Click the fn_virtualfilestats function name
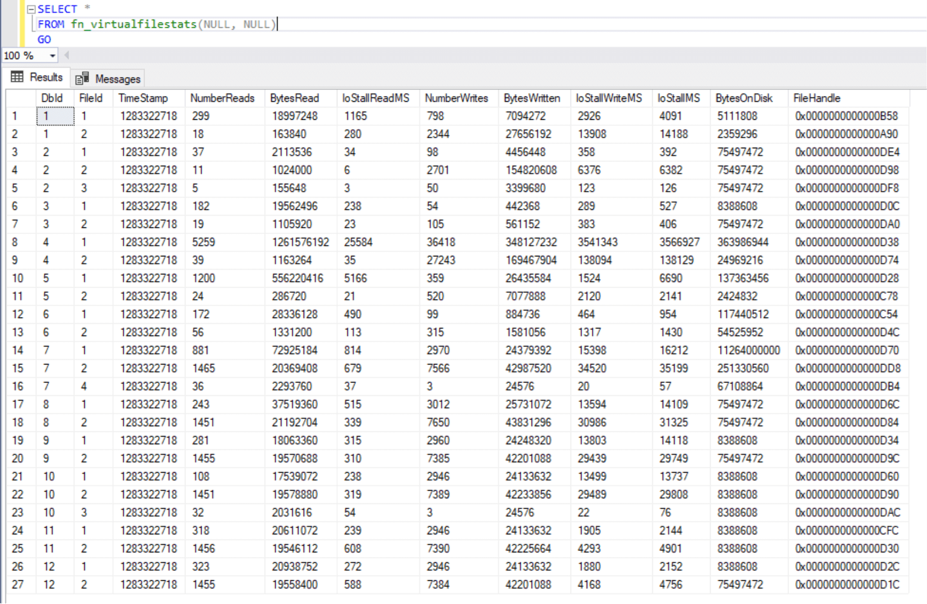 [x=134, y=24]
